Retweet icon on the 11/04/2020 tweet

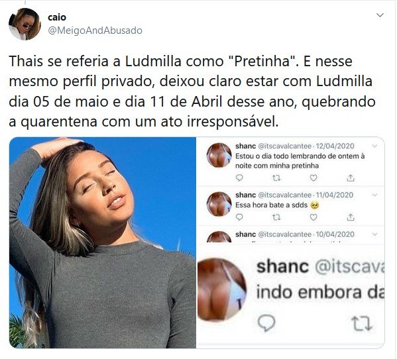coord(276,217)
